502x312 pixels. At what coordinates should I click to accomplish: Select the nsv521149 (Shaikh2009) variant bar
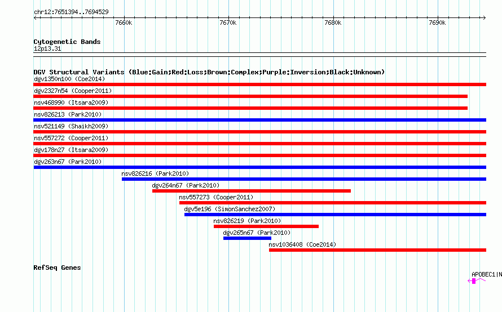pyautogui.click(x=259, y=132)
